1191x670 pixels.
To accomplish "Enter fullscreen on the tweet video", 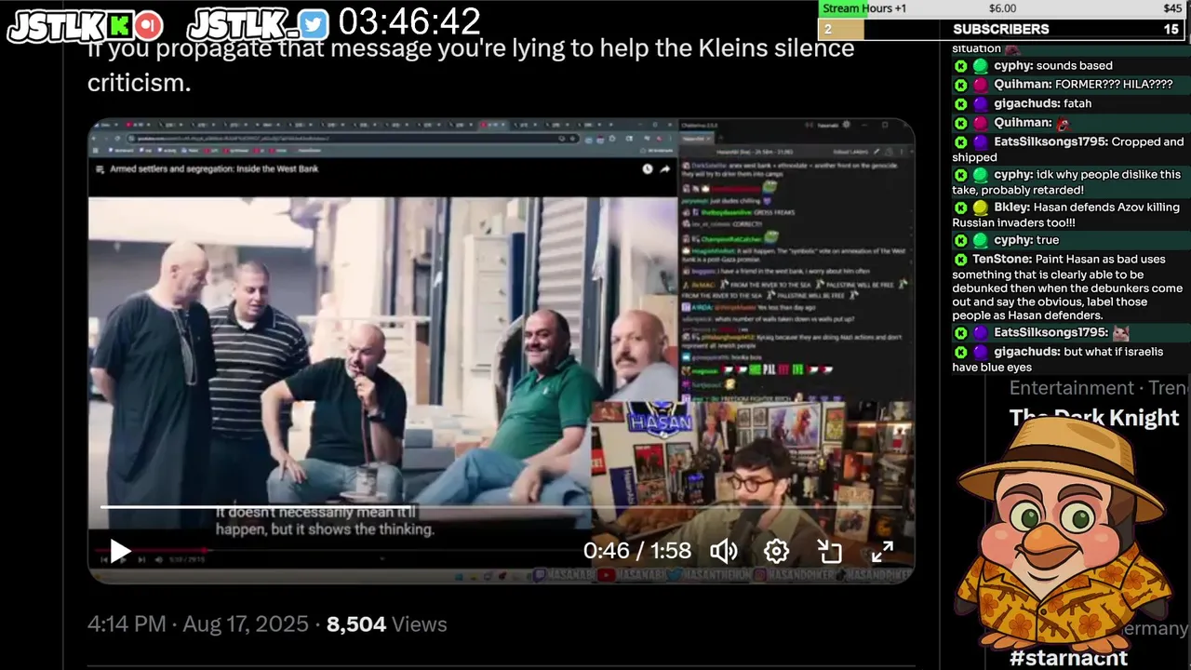I will coord(882,551).
